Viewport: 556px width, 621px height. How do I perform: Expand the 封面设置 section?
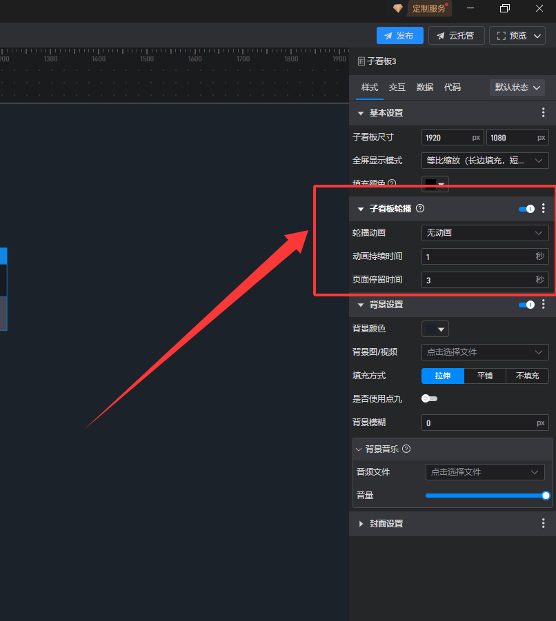tap(361, 524)
